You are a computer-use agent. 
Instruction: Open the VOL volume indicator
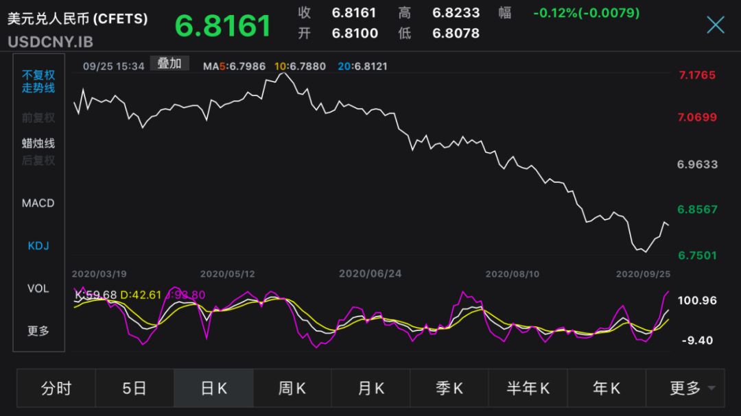pyautogui.click(x=38, y=289)
